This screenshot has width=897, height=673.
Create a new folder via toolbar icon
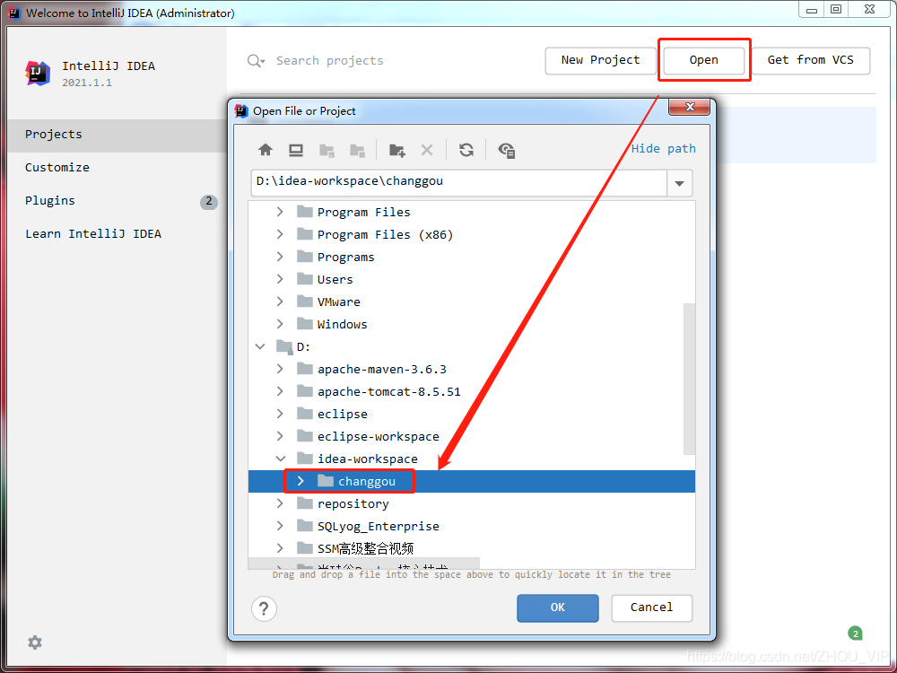point(397,151)
